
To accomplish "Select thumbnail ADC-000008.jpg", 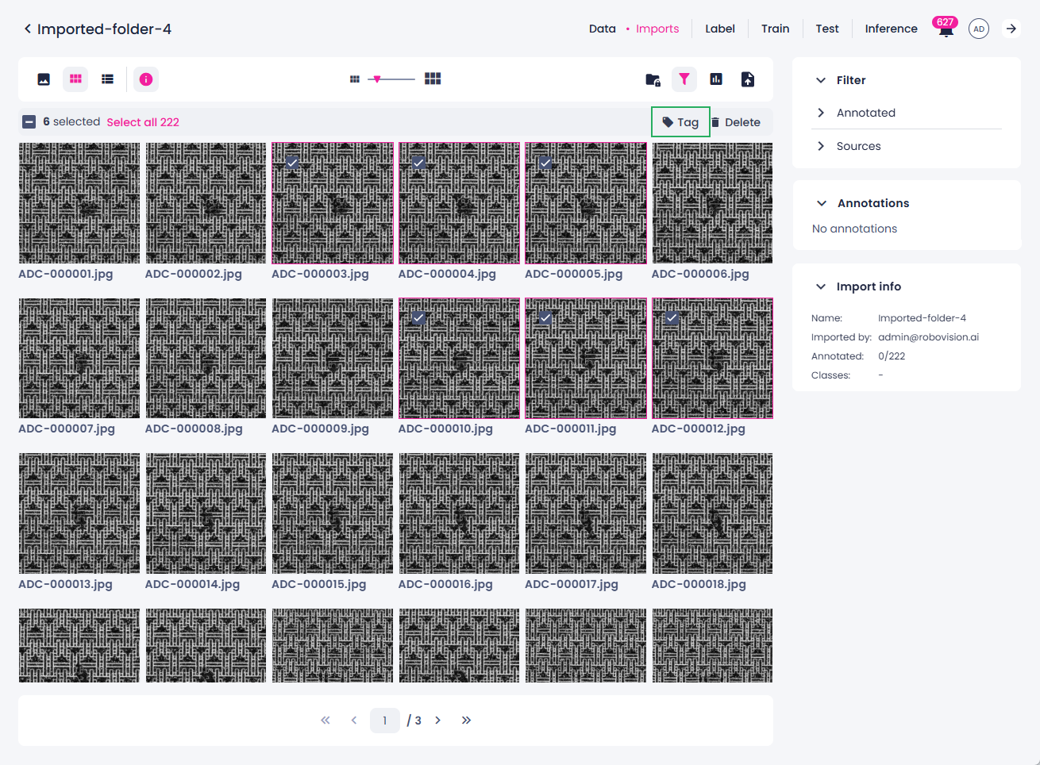I will pos(206,358).
